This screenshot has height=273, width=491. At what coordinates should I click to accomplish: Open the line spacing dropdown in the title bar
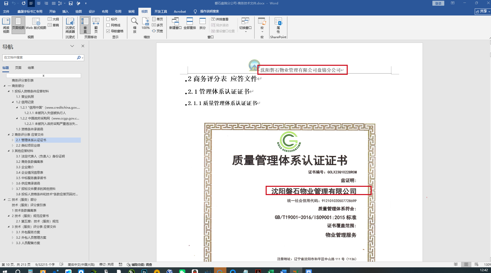point(65,3)
